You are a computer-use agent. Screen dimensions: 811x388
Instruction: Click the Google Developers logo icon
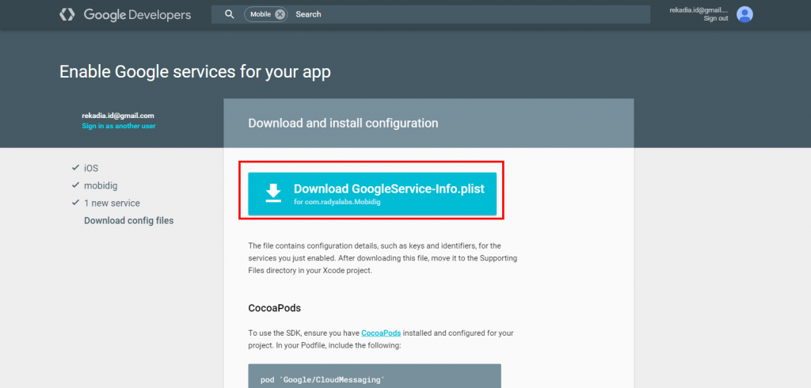pos(67,14)
